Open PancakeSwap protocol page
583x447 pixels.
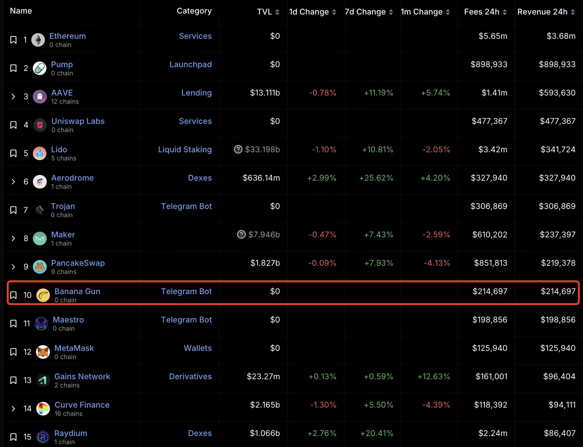(x=78, y=263)
